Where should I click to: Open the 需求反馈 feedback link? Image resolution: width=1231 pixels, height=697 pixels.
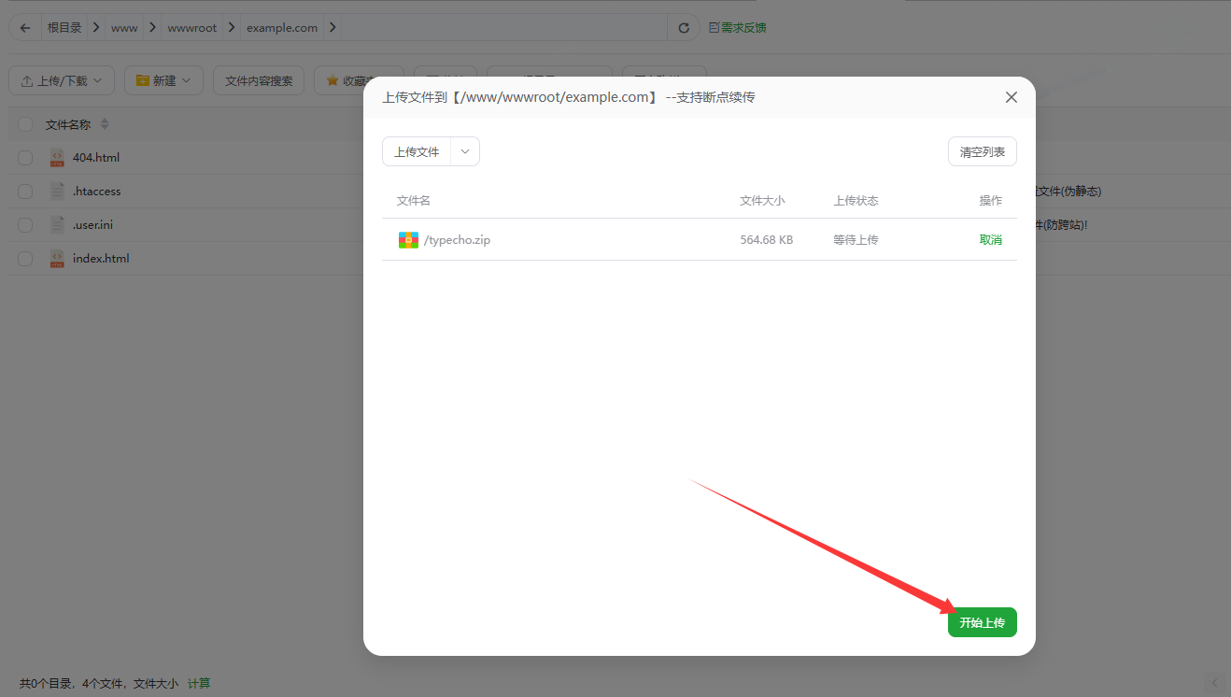point(738,28)
